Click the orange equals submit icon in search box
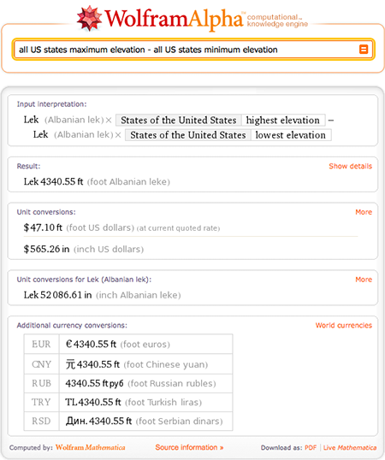The width and height of the screenshot is (385, 460). [364, 50]
